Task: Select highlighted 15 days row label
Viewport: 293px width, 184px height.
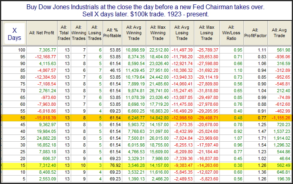Action: (23, 165)
